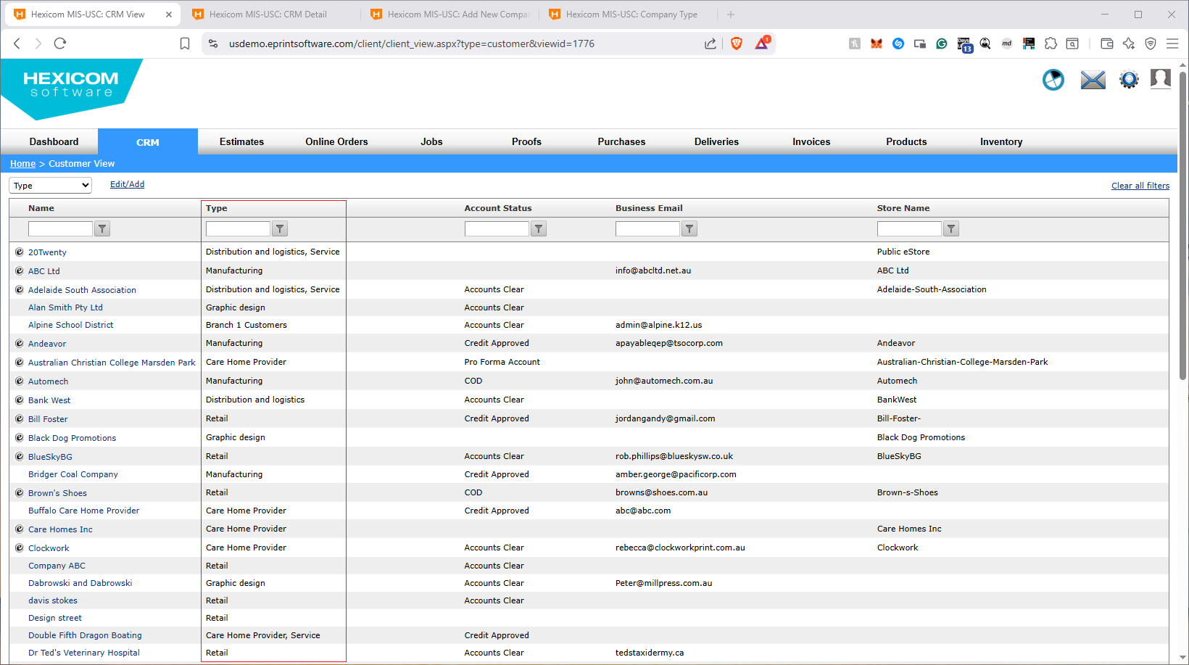Click the Edit/Add link
Image resolution: width=1189 pixels, height=665 pixels.
[x=127, y=184]
